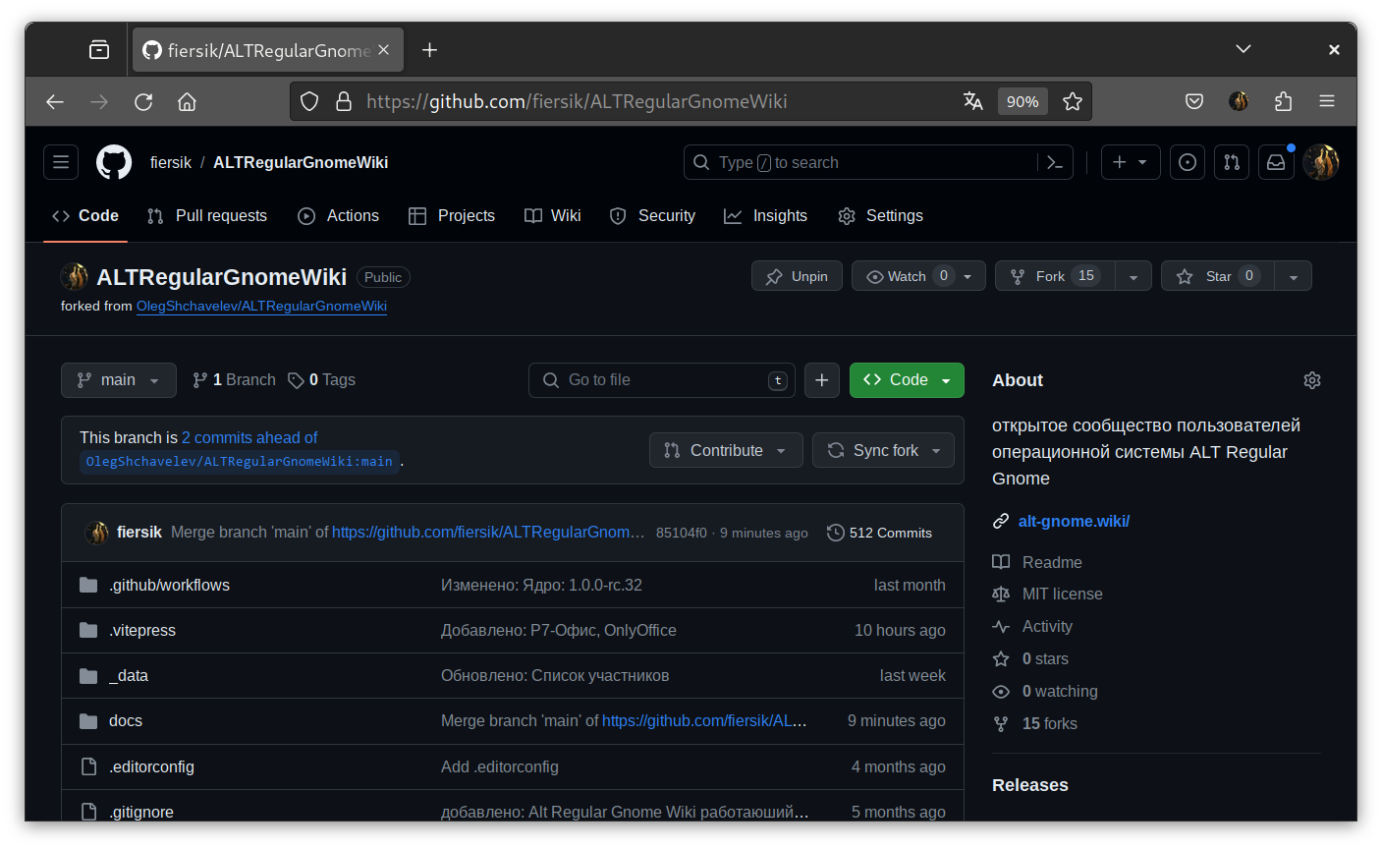Open the browser home page
Screen dimensions: 1382x849
coord(187,101)
